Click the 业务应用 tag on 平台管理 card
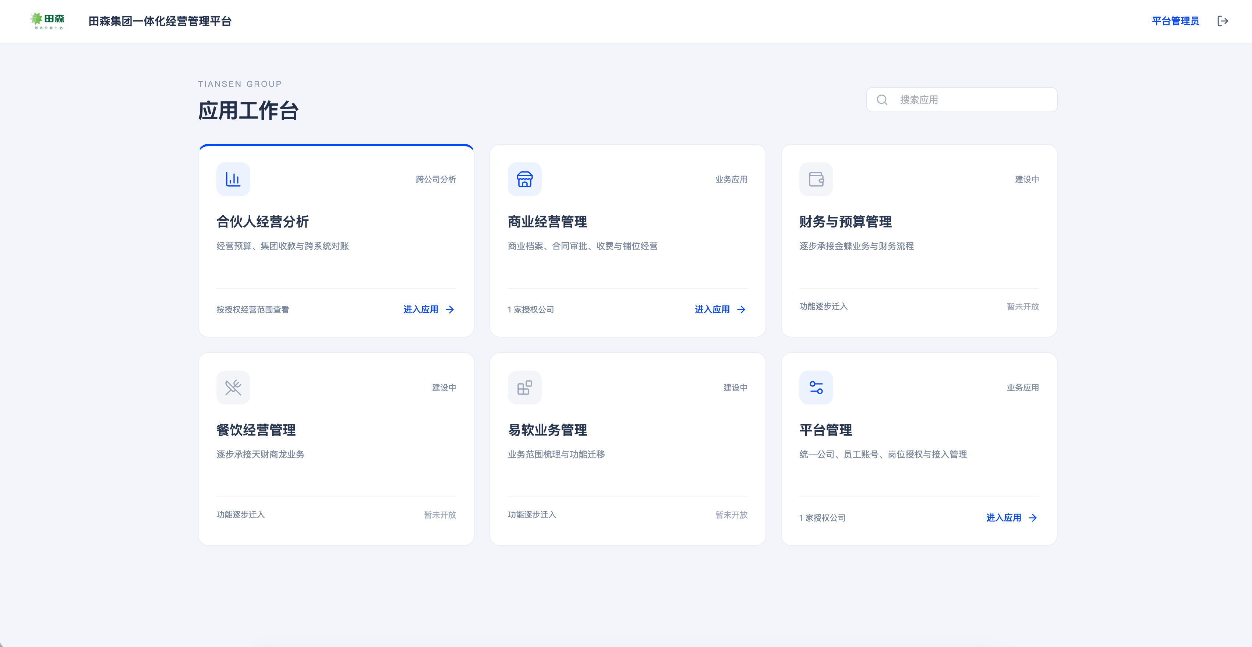This screenshot has width=1252, height=647. tap(1023, 388)
